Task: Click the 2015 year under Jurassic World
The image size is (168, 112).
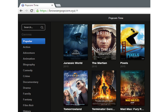Action: click(66, 66)
